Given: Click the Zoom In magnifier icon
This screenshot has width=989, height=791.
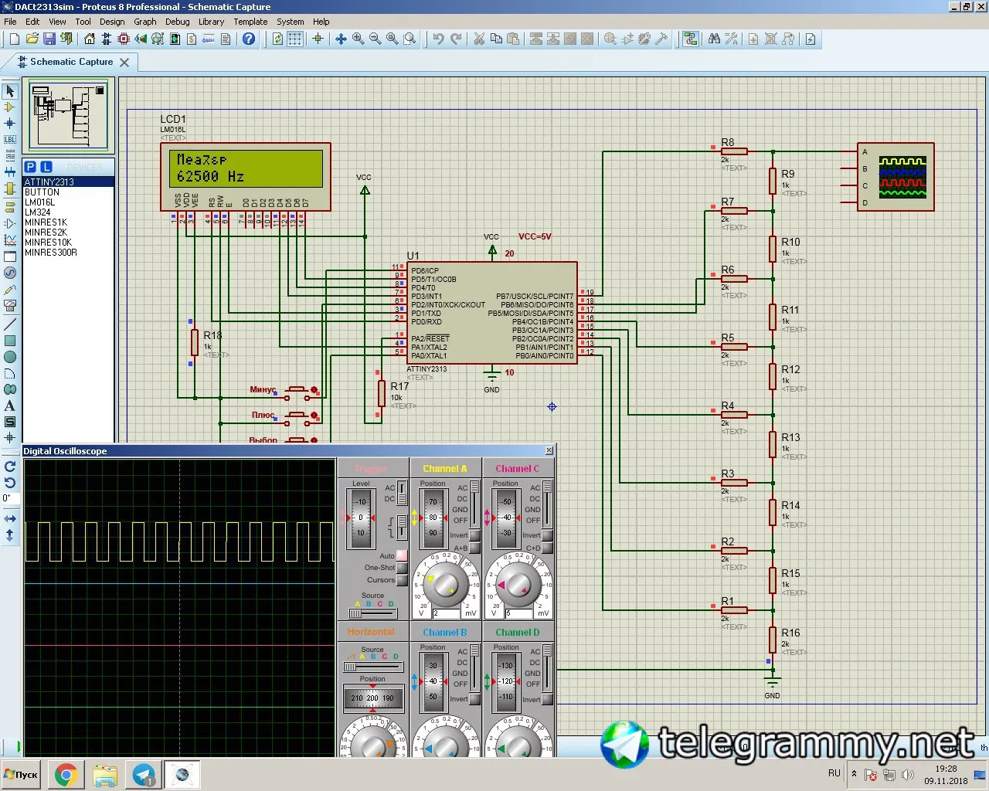Looking at the screenshot, I should click(x=359, y=39).
